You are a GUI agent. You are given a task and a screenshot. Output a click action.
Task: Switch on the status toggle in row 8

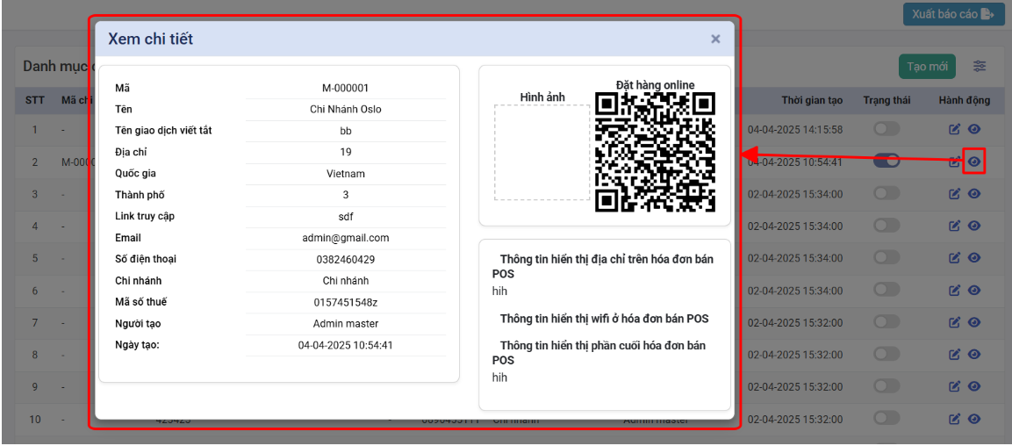pyautogui.click(x=886, y=355)
